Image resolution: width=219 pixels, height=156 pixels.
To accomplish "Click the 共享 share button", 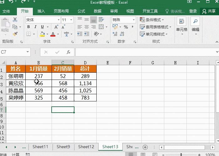I will point(209,11).
